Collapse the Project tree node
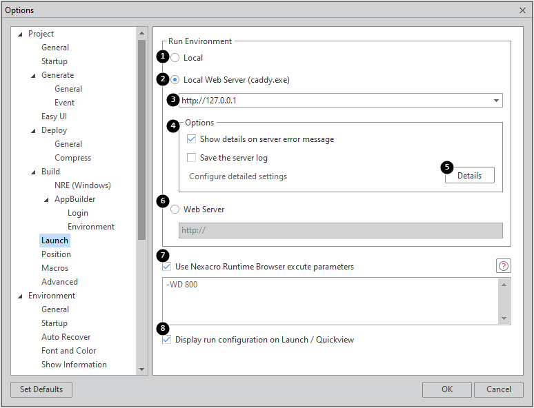 click(x=20, y=34)
